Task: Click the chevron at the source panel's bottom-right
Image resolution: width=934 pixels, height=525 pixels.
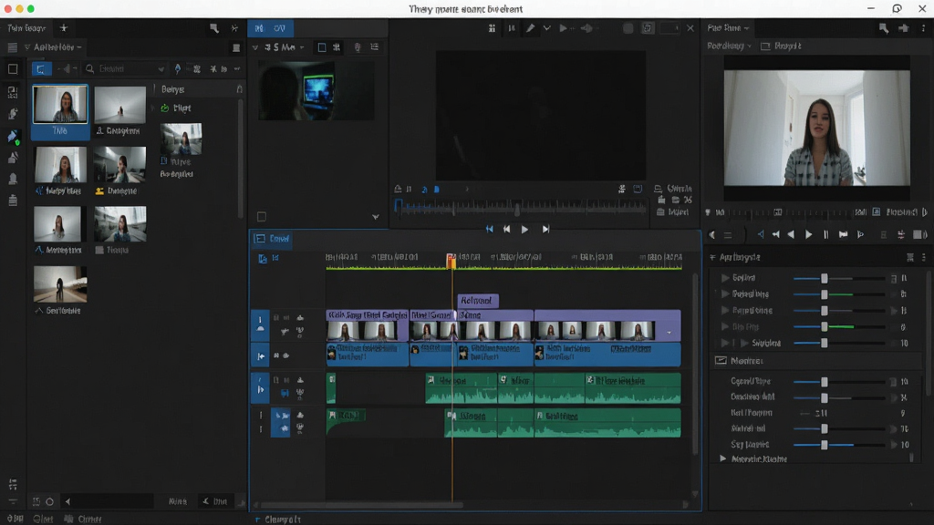Action: (x=375, y=217)
